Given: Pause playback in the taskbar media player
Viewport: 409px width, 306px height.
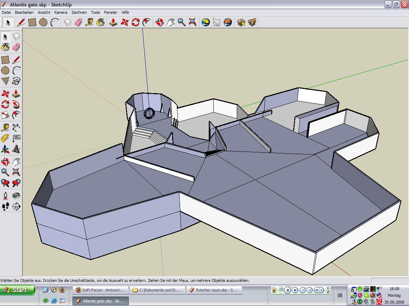Looking at the screenshot, I should (288, 290).
